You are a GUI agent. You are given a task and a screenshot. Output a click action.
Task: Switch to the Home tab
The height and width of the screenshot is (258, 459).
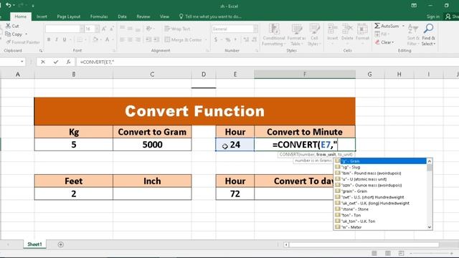coord(21,16)
